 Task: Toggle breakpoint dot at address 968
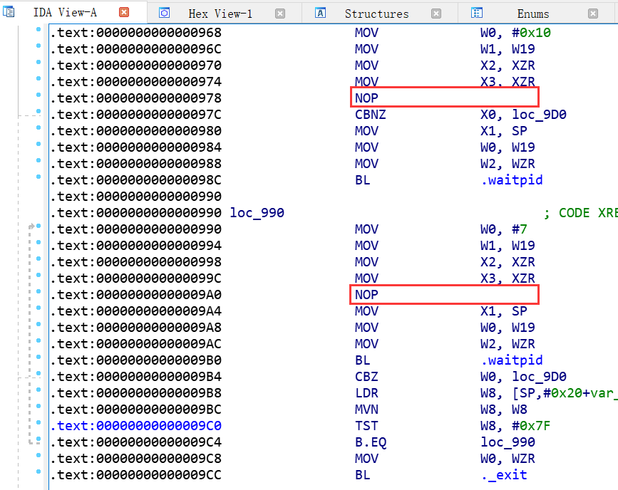(x=38, y=29)
